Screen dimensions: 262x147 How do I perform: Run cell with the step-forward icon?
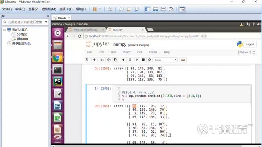(137, 60)
